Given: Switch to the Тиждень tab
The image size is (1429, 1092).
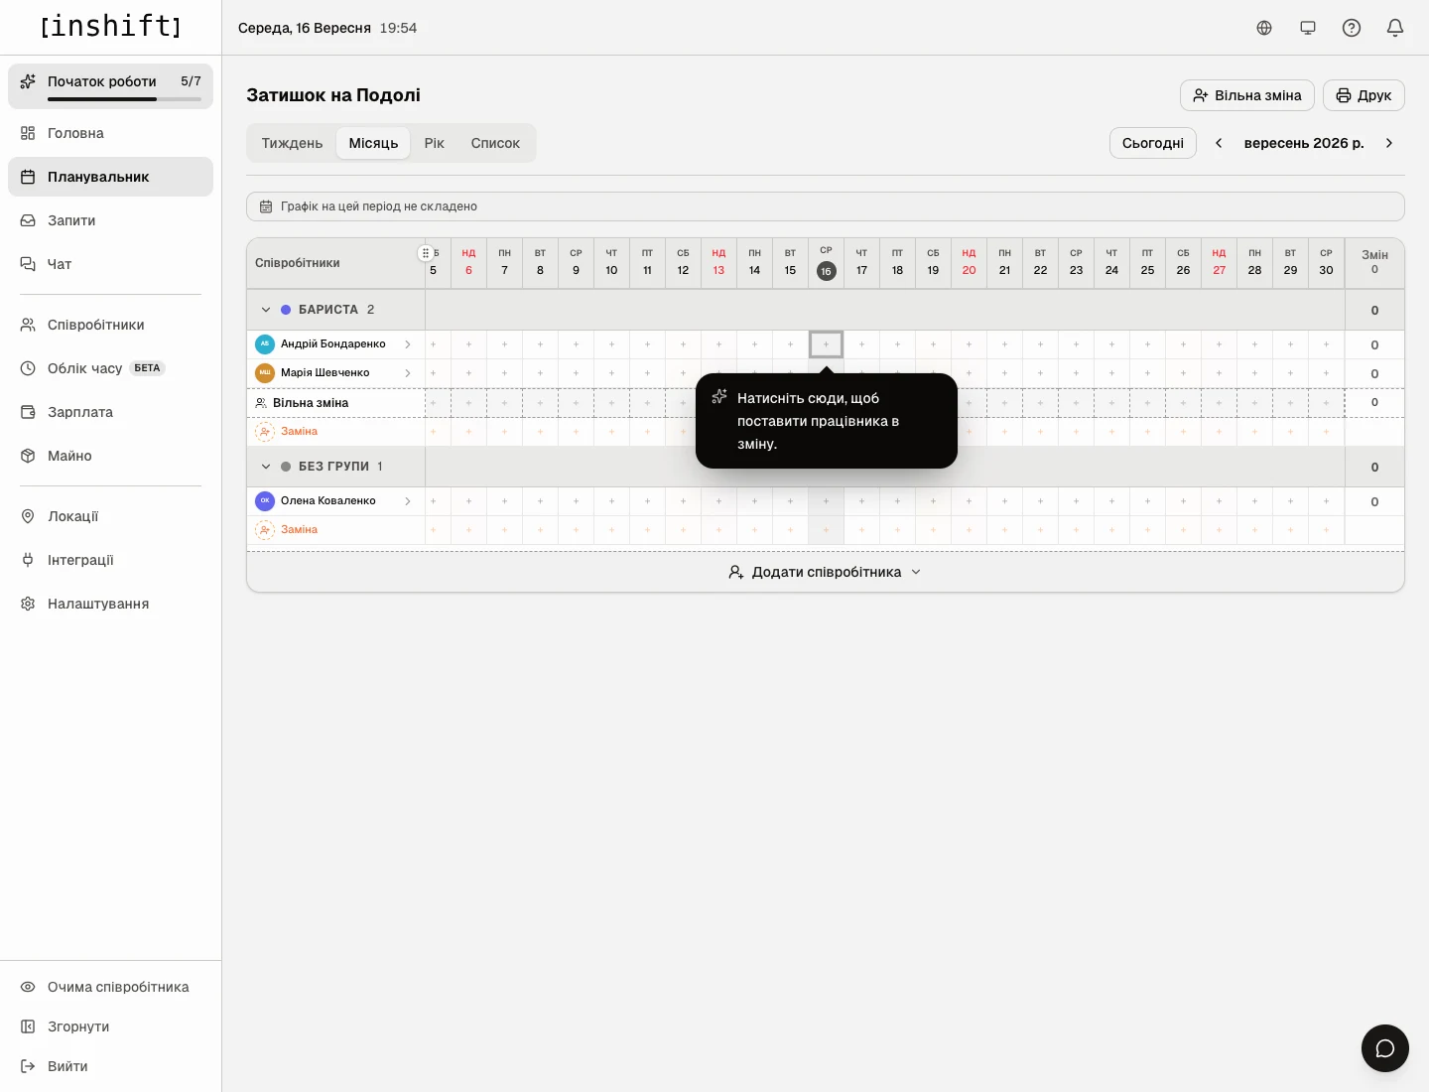Looking at the screenshot, I should pos(292,143).
